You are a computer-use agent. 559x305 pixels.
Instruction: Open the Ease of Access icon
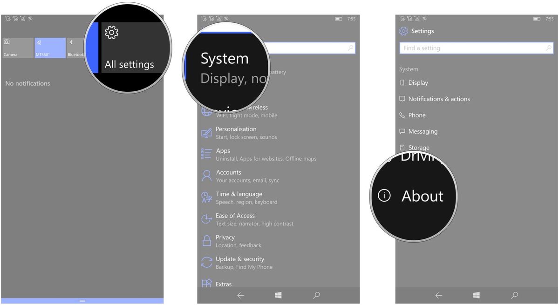(x=206, y=219)
